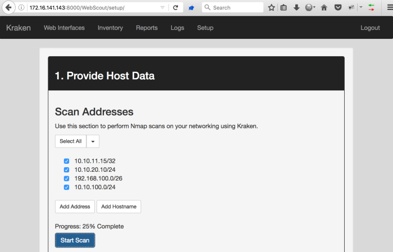Viewport: 393px width, 252px height.
Task: Open the Pocket shield icon
Action: click(338, 7)
